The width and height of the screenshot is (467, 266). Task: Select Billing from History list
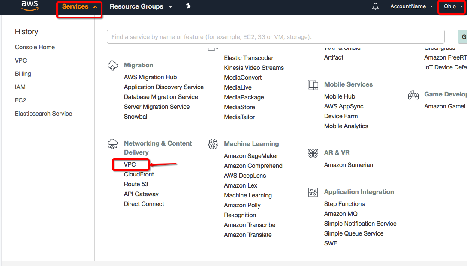[23, 74]
